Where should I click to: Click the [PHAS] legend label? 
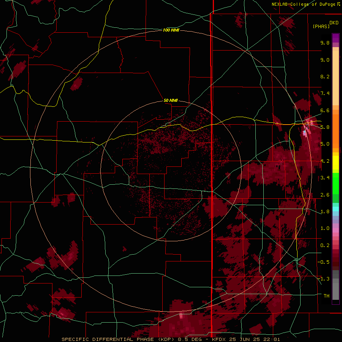point(321,26)
